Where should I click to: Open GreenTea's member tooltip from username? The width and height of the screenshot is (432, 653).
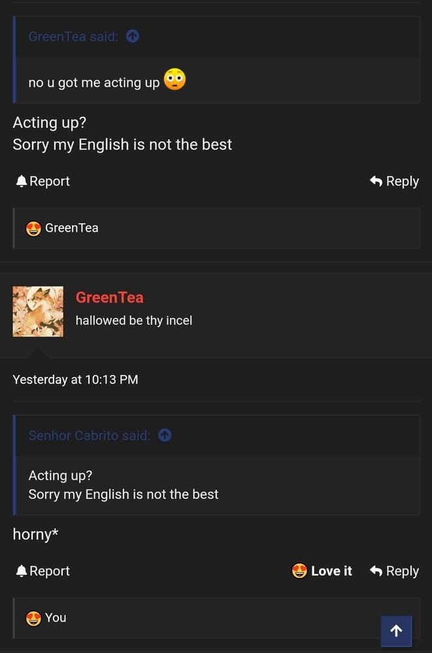pos(109,297)
